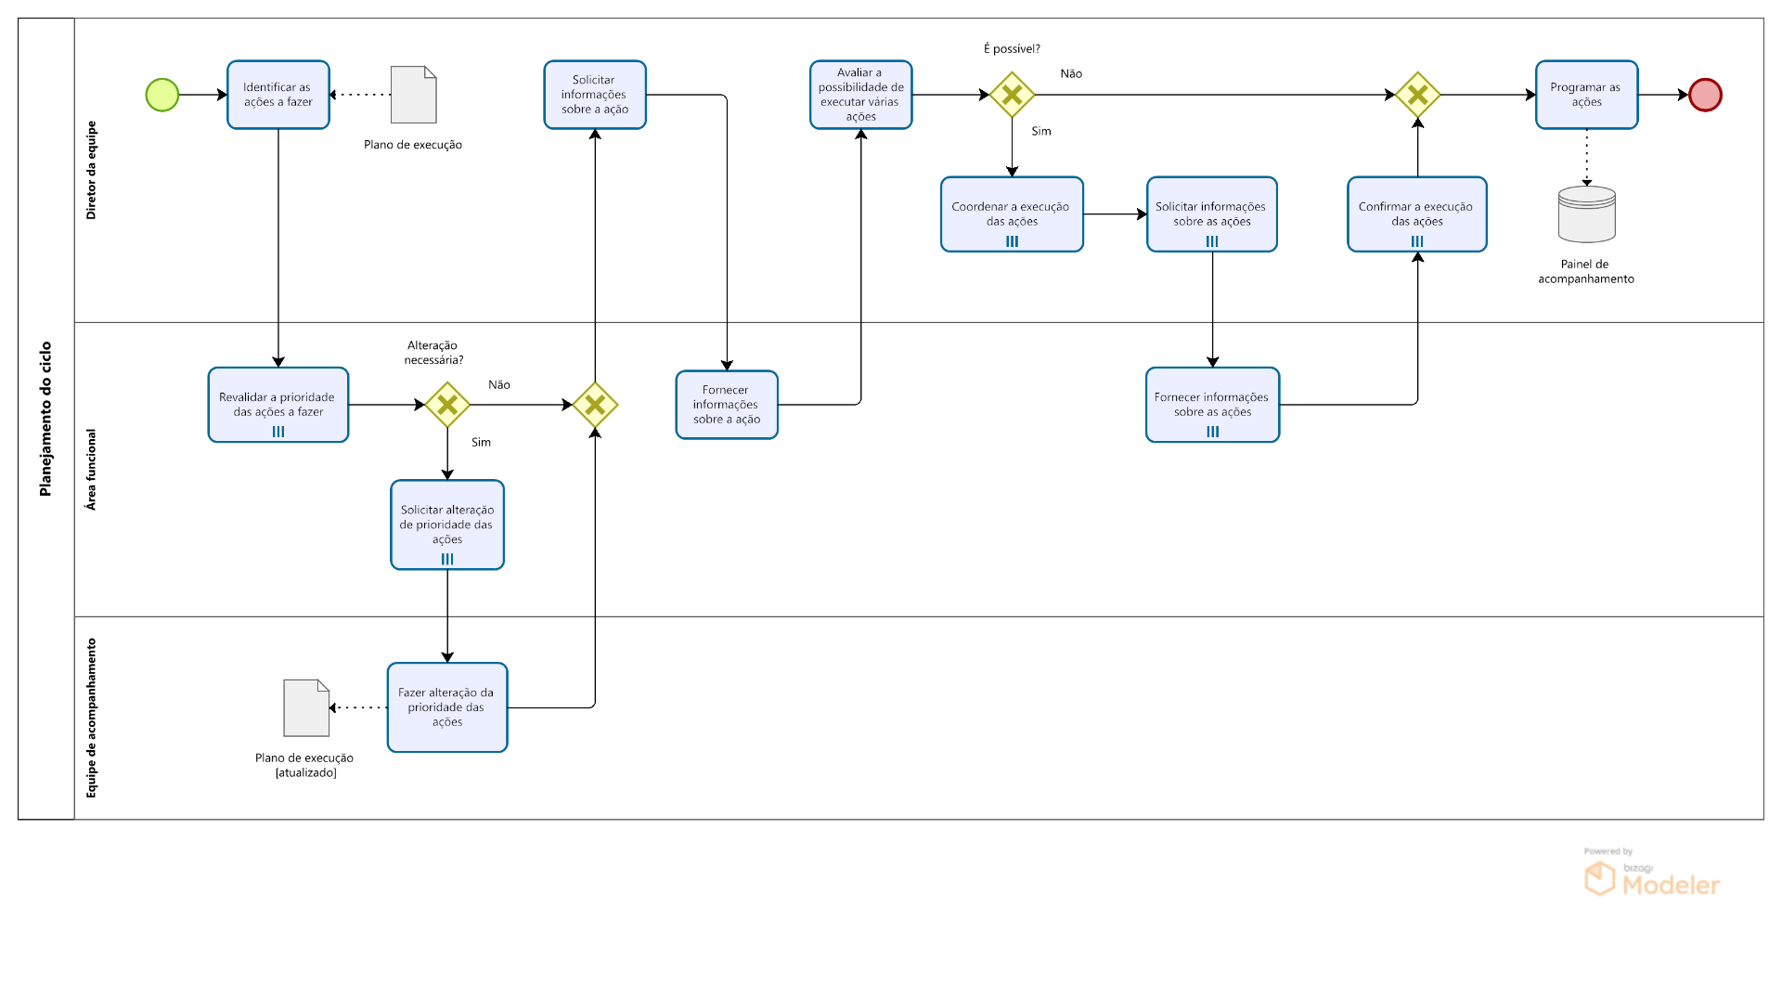Select the 'Equipe de acompanhamento' lane header
This screenshot has height=984, width=1782.
coord(91,718)
